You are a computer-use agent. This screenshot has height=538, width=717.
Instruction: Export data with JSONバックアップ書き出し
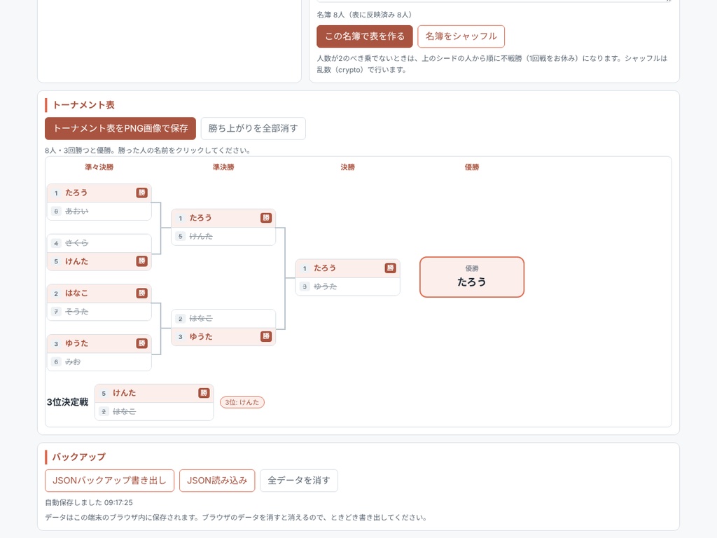(x=109, y=481)
